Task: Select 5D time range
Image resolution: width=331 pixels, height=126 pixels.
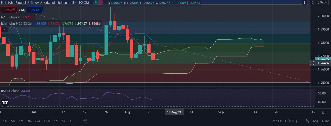Action: (13, 121)
